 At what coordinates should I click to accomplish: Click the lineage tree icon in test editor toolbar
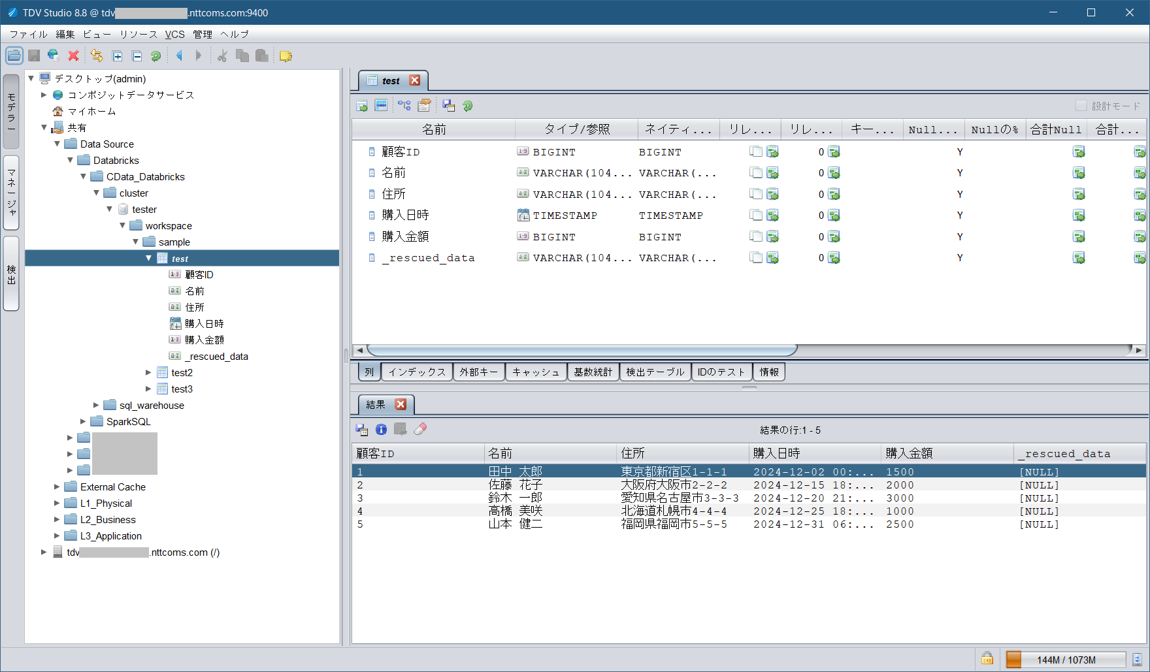[x=404, y=105]
